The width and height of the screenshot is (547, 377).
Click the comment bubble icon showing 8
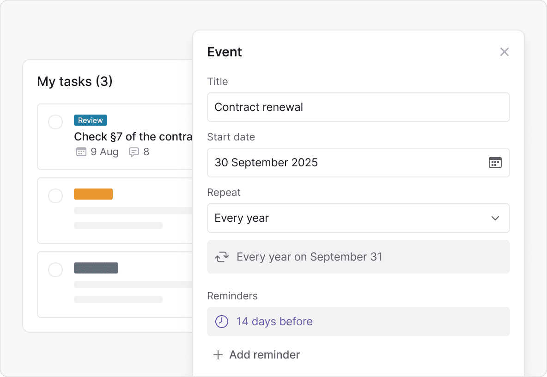tap(134, 152)
